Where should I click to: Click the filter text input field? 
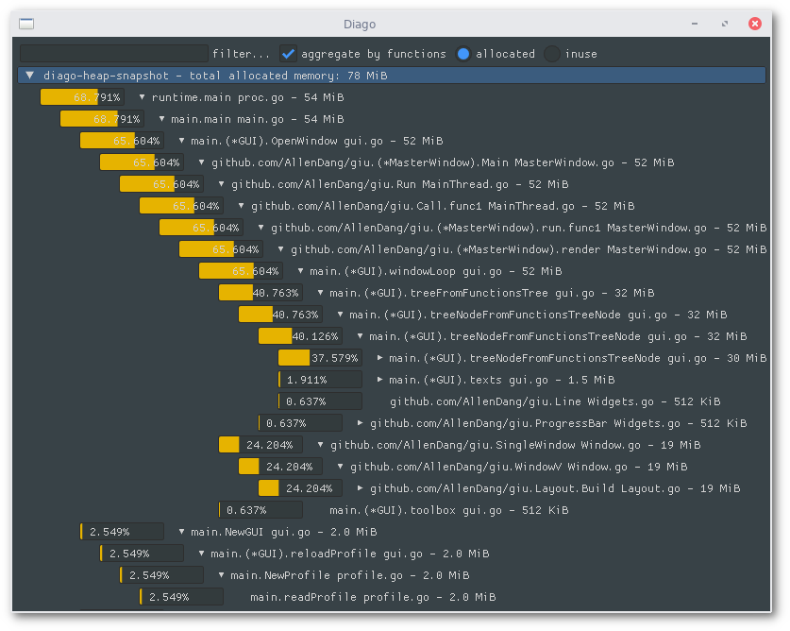click(x=114, y=54)
